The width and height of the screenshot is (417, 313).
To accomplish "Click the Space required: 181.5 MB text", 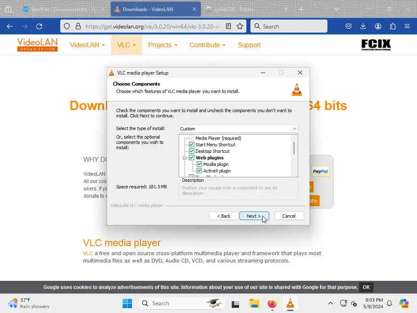I will (x=141, y=187).
